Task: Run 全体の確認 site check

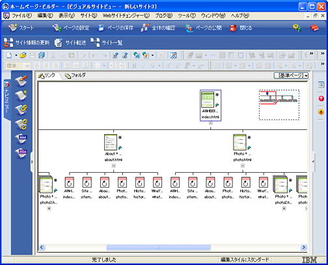Action: (158, 28)
